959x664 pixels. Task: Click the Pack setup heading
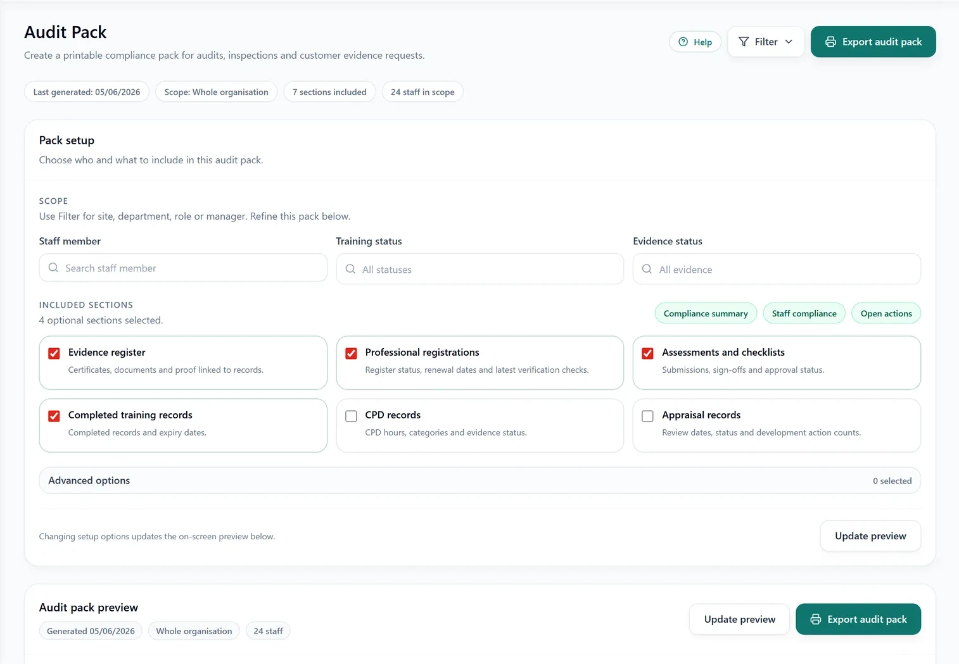pos(67,141)
